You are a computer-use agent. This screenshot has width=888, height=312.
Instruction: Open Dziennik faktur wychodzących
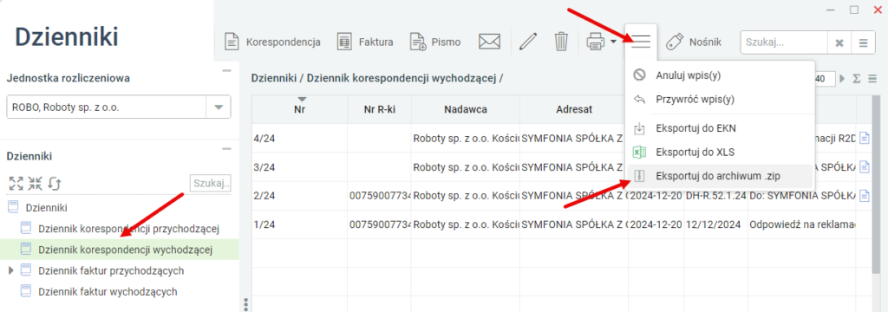[x=108, y=291]
